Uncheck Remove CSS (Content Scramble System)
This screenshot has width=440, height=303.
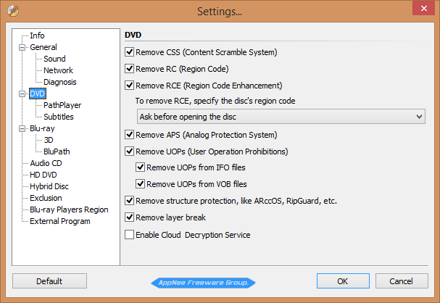tap(129, 52)
